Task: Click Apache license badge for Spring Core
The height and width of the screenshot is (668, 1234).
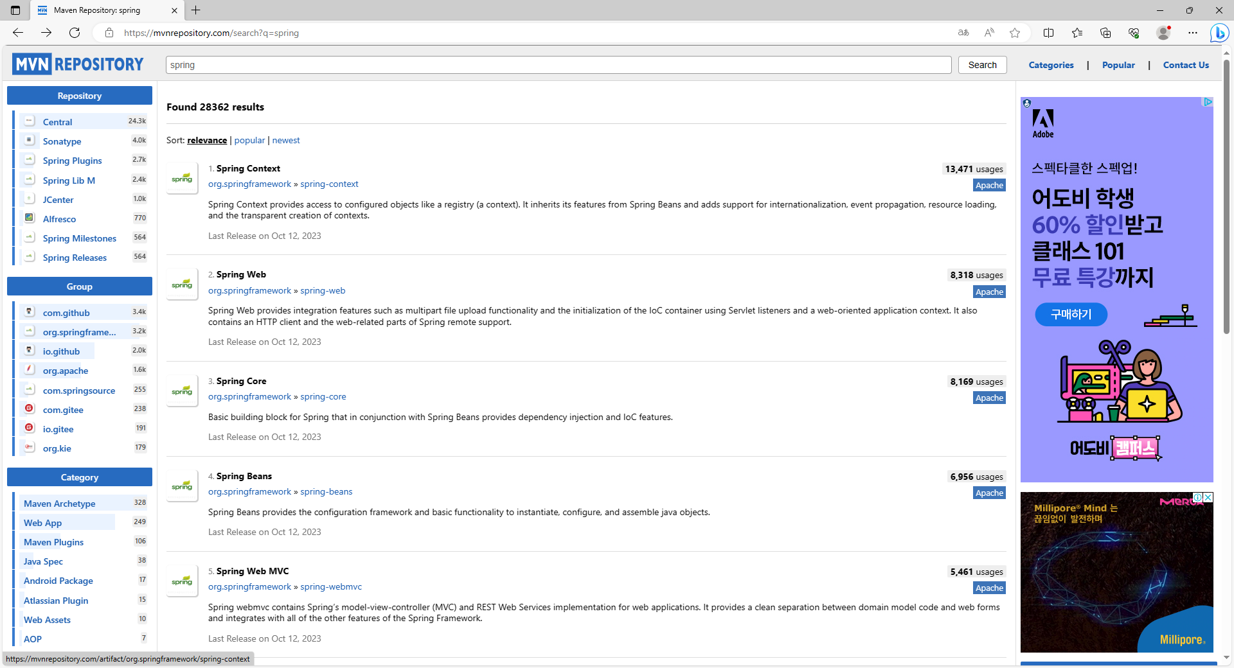Action: [x=989, y=398]
